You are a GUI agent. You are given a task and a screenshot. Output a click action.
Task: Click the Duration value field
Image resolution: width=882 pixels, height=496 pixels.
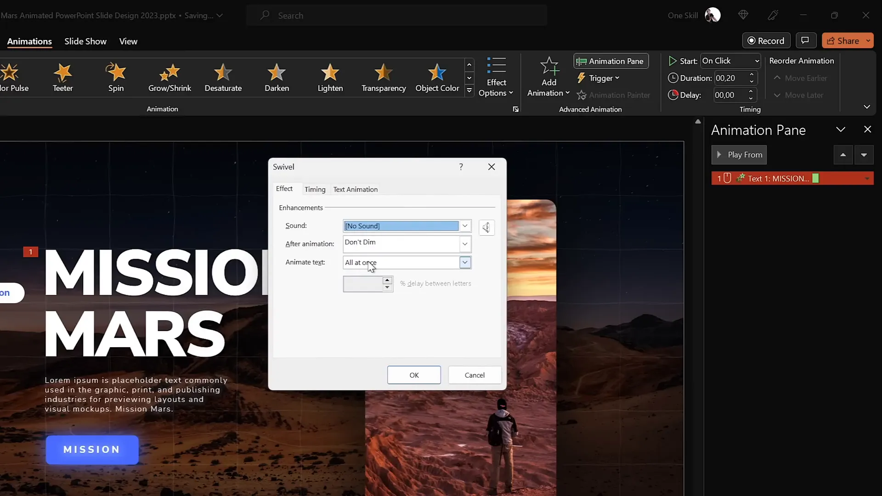point(730,78)
